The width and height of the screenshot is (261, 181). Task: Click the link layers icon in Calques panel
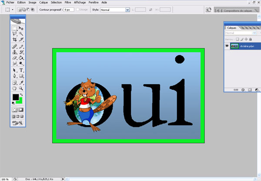click(x=236, y=90)
